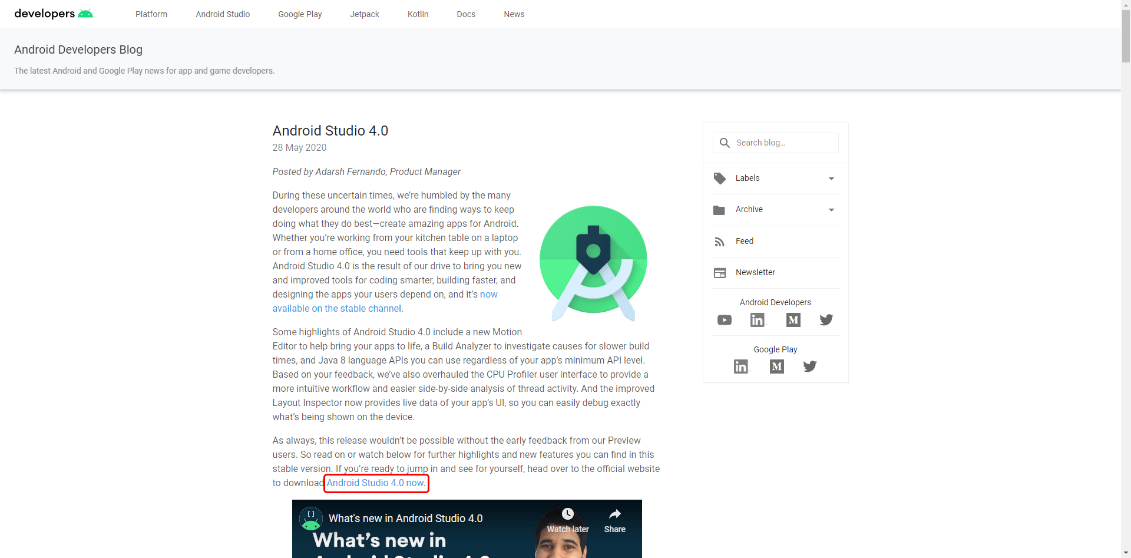1131x558 pixels.
Task: Click the video Watch later clock icon
Action: tap(568, 514)
